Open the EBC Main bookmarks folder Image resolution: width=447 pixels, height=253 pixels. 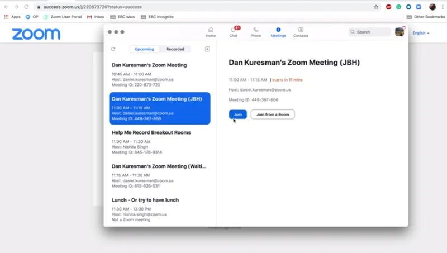[x=122, y=17]
